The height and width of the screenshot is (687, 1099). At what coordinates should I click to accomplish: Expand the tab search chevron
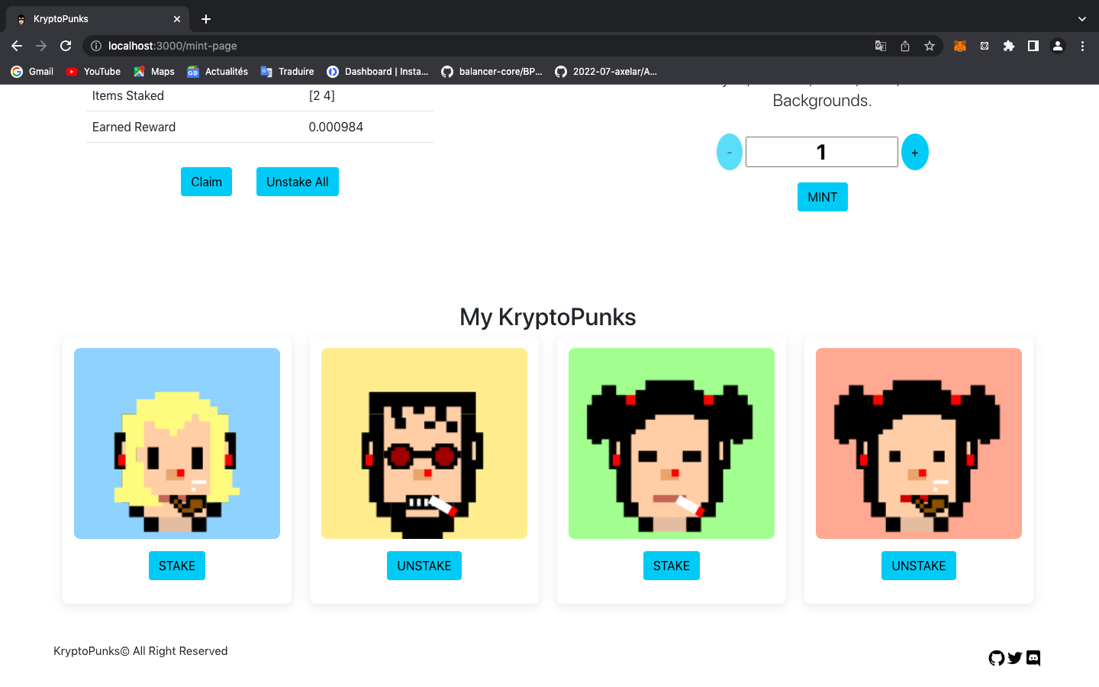click(x=1082, y=19)
